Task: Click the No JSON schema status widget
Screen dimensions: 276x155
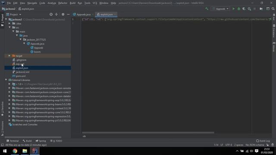Action: (x=255, y=145)
